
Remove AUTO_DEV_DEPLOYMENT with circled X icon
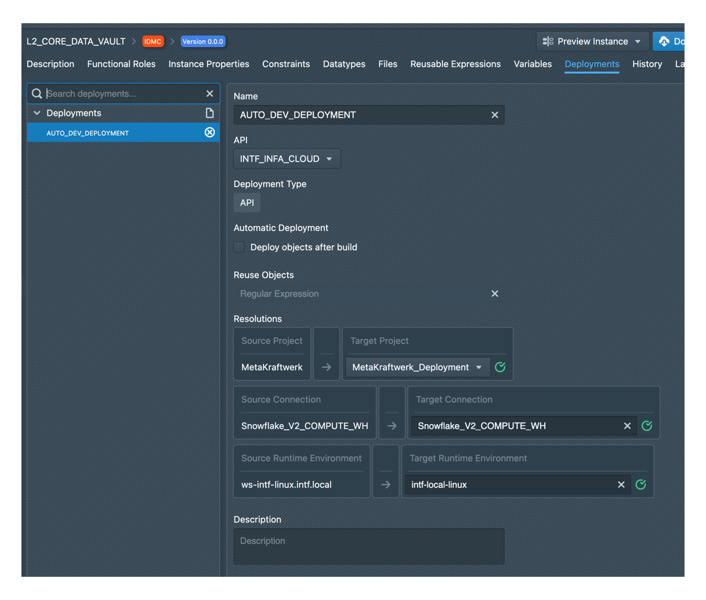(x=209, y=133)
